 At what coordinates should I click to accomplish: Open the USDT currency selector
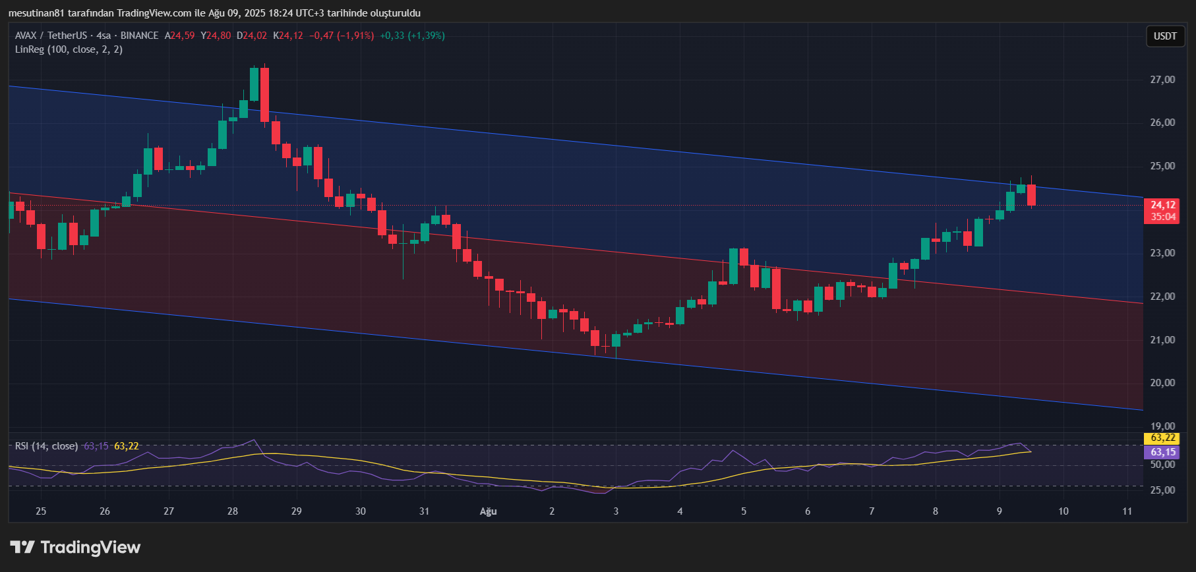pos(1164,36)
